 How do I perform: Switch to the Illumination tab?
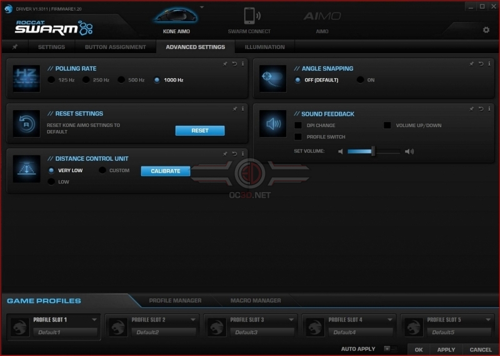click(x=264, y=47)
